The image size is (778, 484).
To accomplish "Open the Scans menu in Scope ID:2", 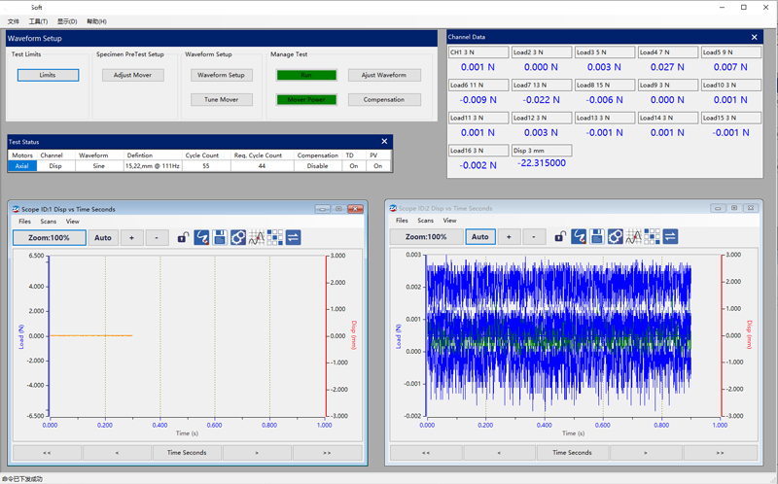I will [425, 221].
